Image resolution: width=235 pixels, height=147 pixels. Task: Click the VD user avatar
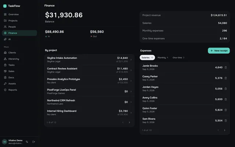tap(5, 142)
